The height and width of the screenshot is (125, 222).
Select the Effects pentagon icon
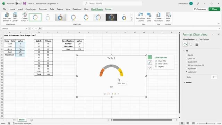[x=191, y=44]
